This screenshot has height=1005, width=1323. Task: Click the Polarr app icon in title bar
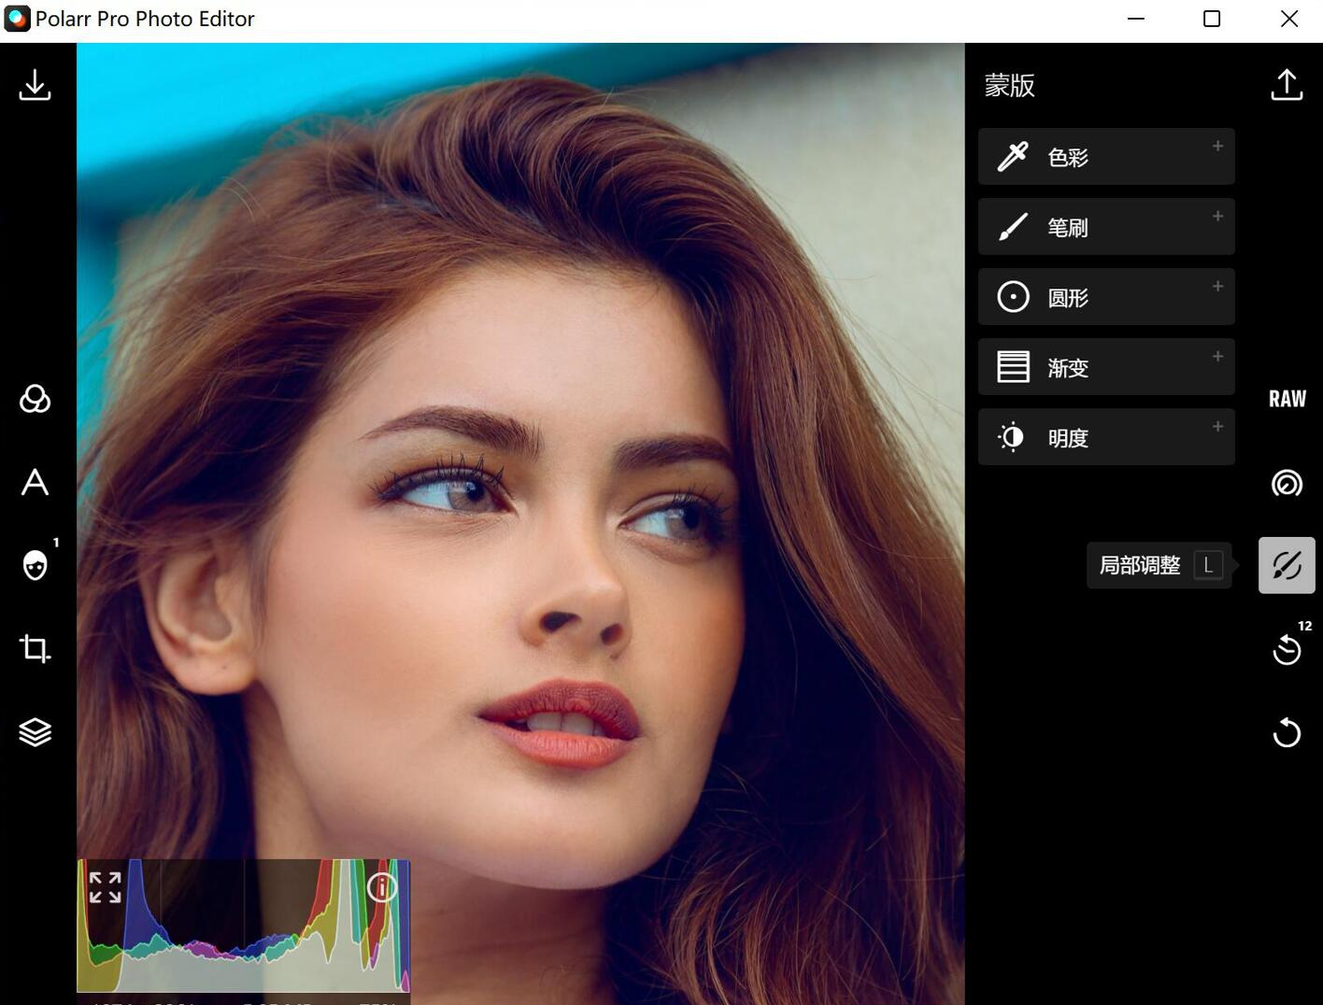click(17, 18)
